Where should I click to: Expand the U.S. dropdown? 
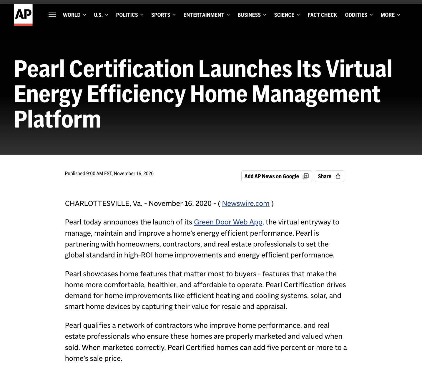(x=98, y=15)
